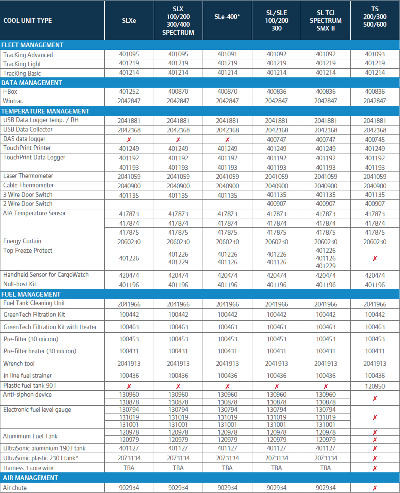Click the SL TCI SPECTRUM SMX II column header
The width and height of the screenshot is (400, 493).
pyautogui.click(x=326, y=19)
